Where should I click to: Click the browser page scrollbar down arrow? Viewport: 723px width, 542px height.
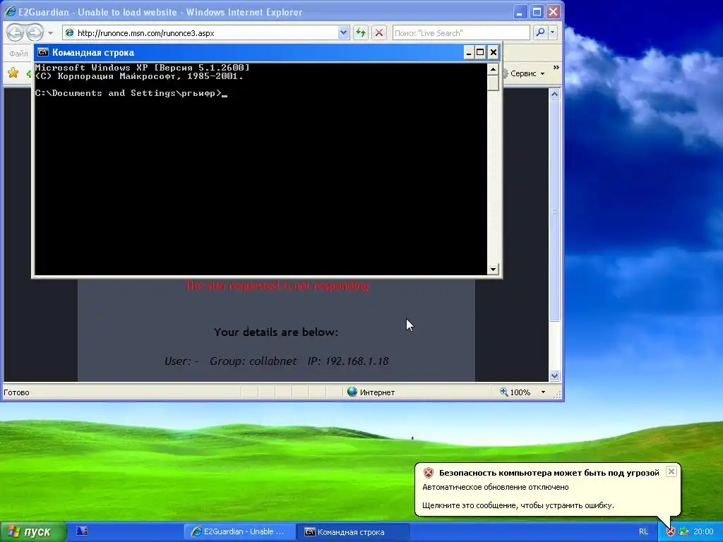554,375
